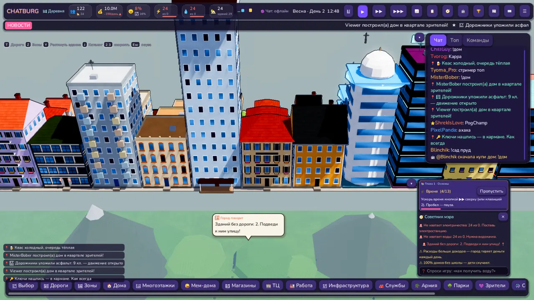Switch to the Топ tab
This screenshot has width=534, height=300.
tap(454, 40)
